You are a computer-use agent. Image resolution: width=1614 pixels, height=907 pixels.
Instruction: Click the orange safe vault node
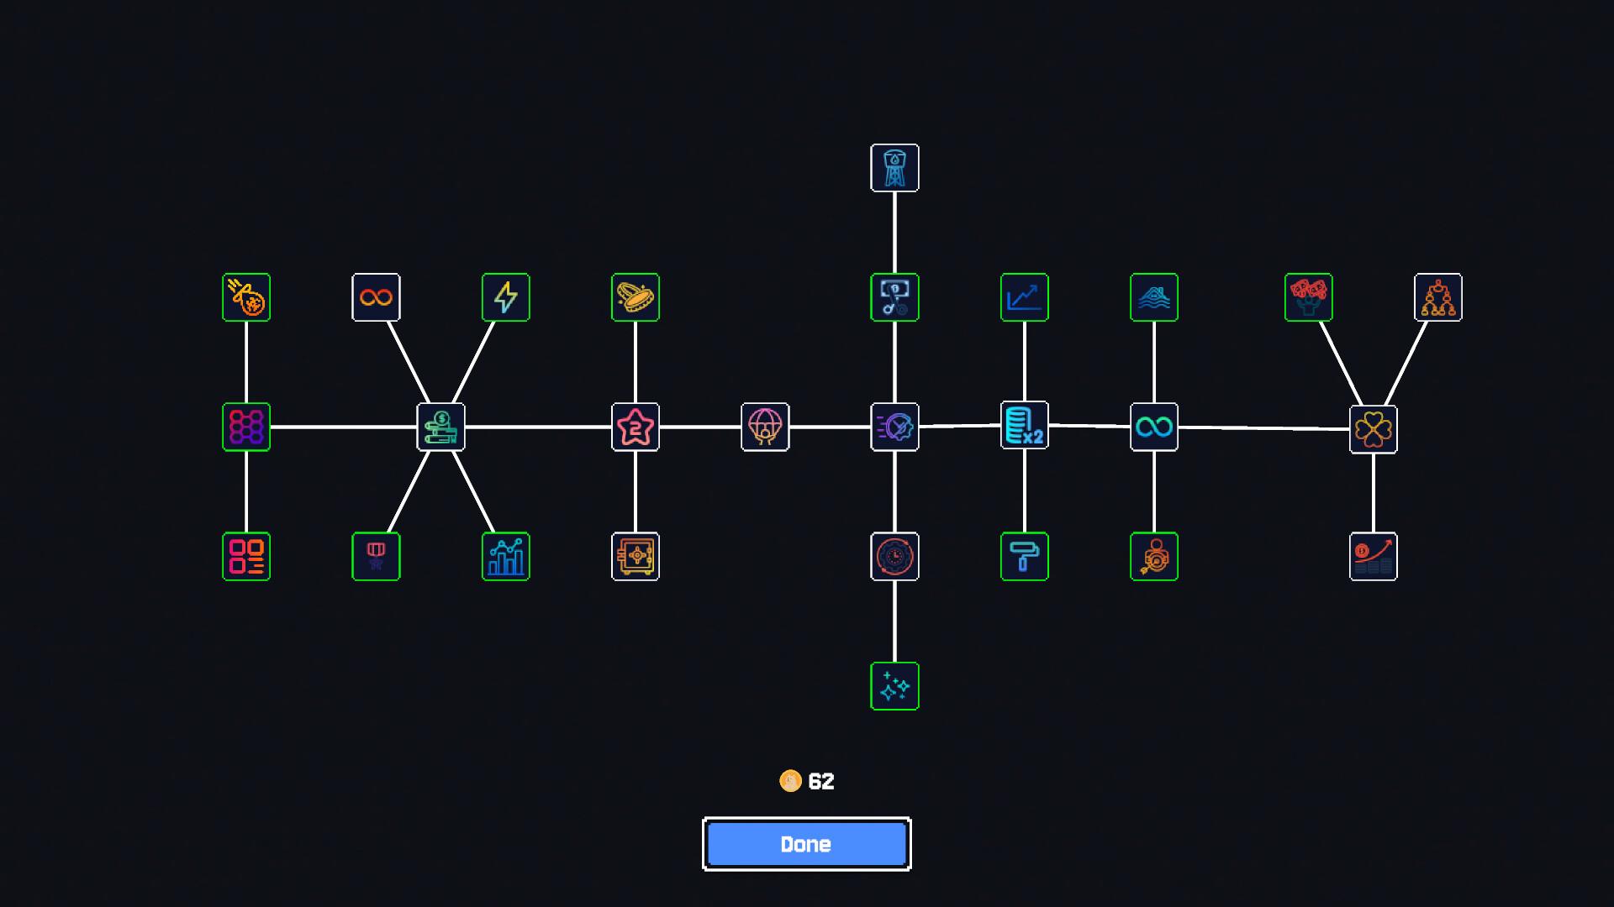[636, 557]
